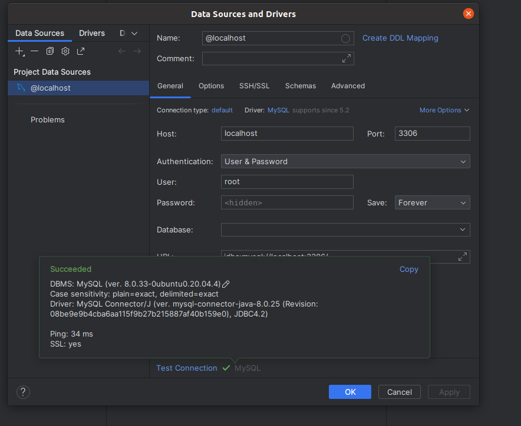The image size is (521, 426).
Task: Show hidden tabs with the chevron dropdown
Action: (x=134, y=34)
